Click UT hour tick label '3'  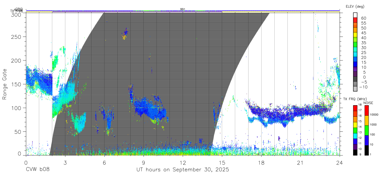[x=65, y=163]
